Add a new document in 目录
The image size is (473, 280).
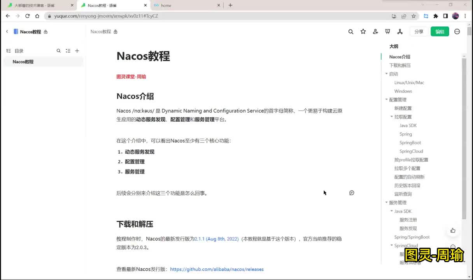coord(77,51)
